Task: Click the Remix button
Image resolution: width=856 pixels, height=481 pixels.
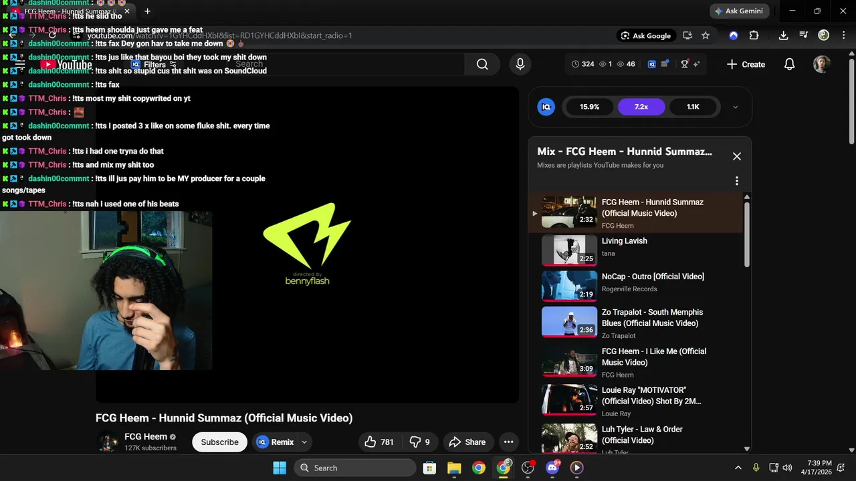Action: pos(276,442)
